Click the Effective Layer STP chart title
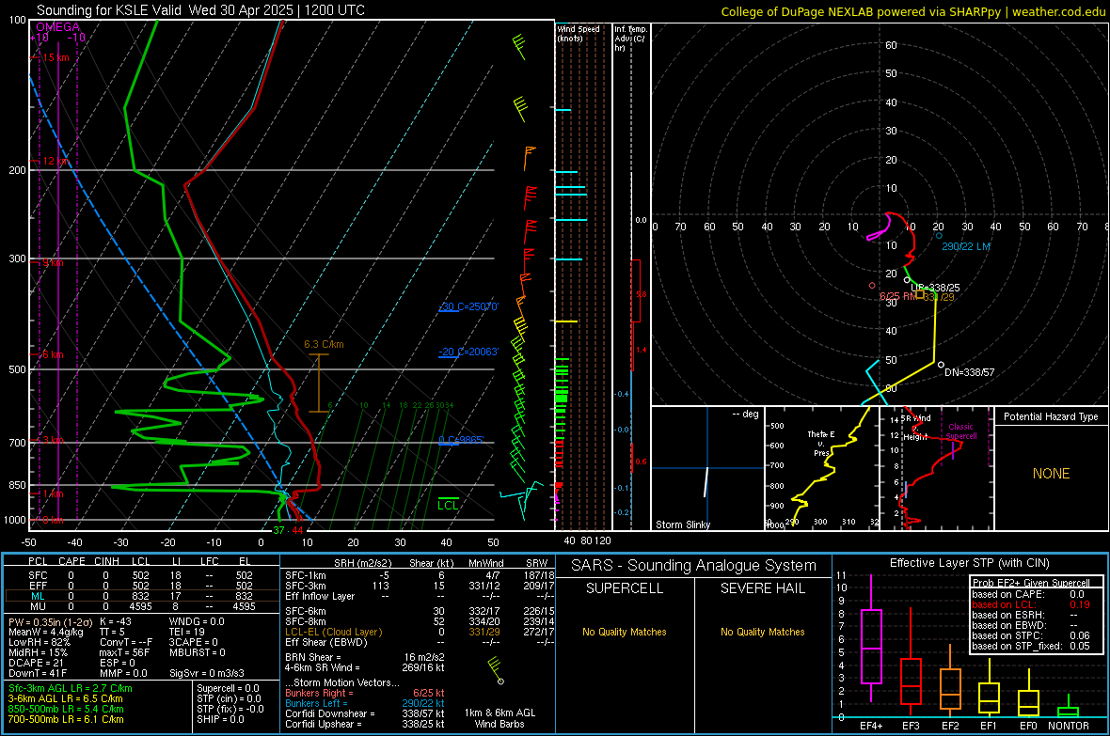Image resolution: width=1110 pixels, height=736 pixels. pyautogui.click(x=969, y=563)
